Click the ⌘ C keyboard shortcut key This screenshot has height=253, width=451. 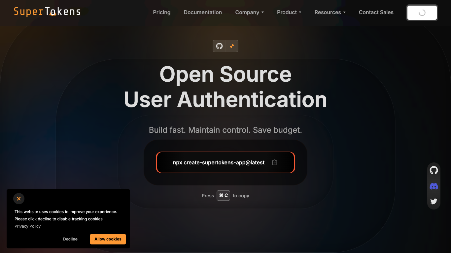click(x=223, y=195)
